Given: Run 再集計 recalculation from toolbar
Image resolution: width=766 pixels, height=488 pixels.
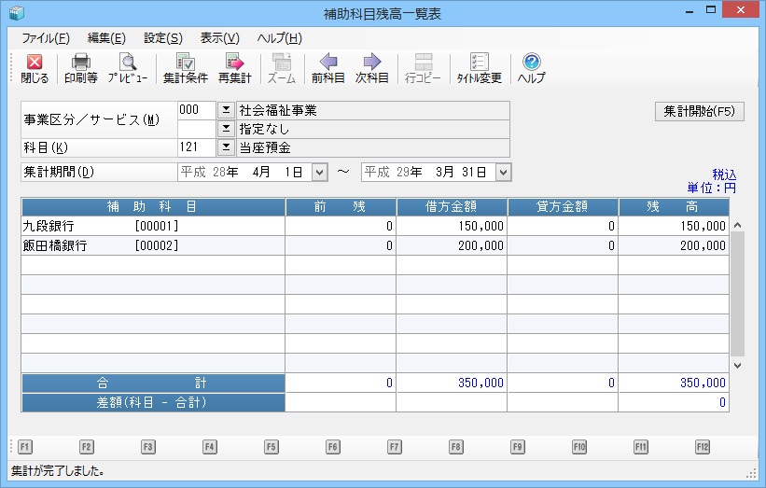Looking at the screenshot, I should pos(235,69).
